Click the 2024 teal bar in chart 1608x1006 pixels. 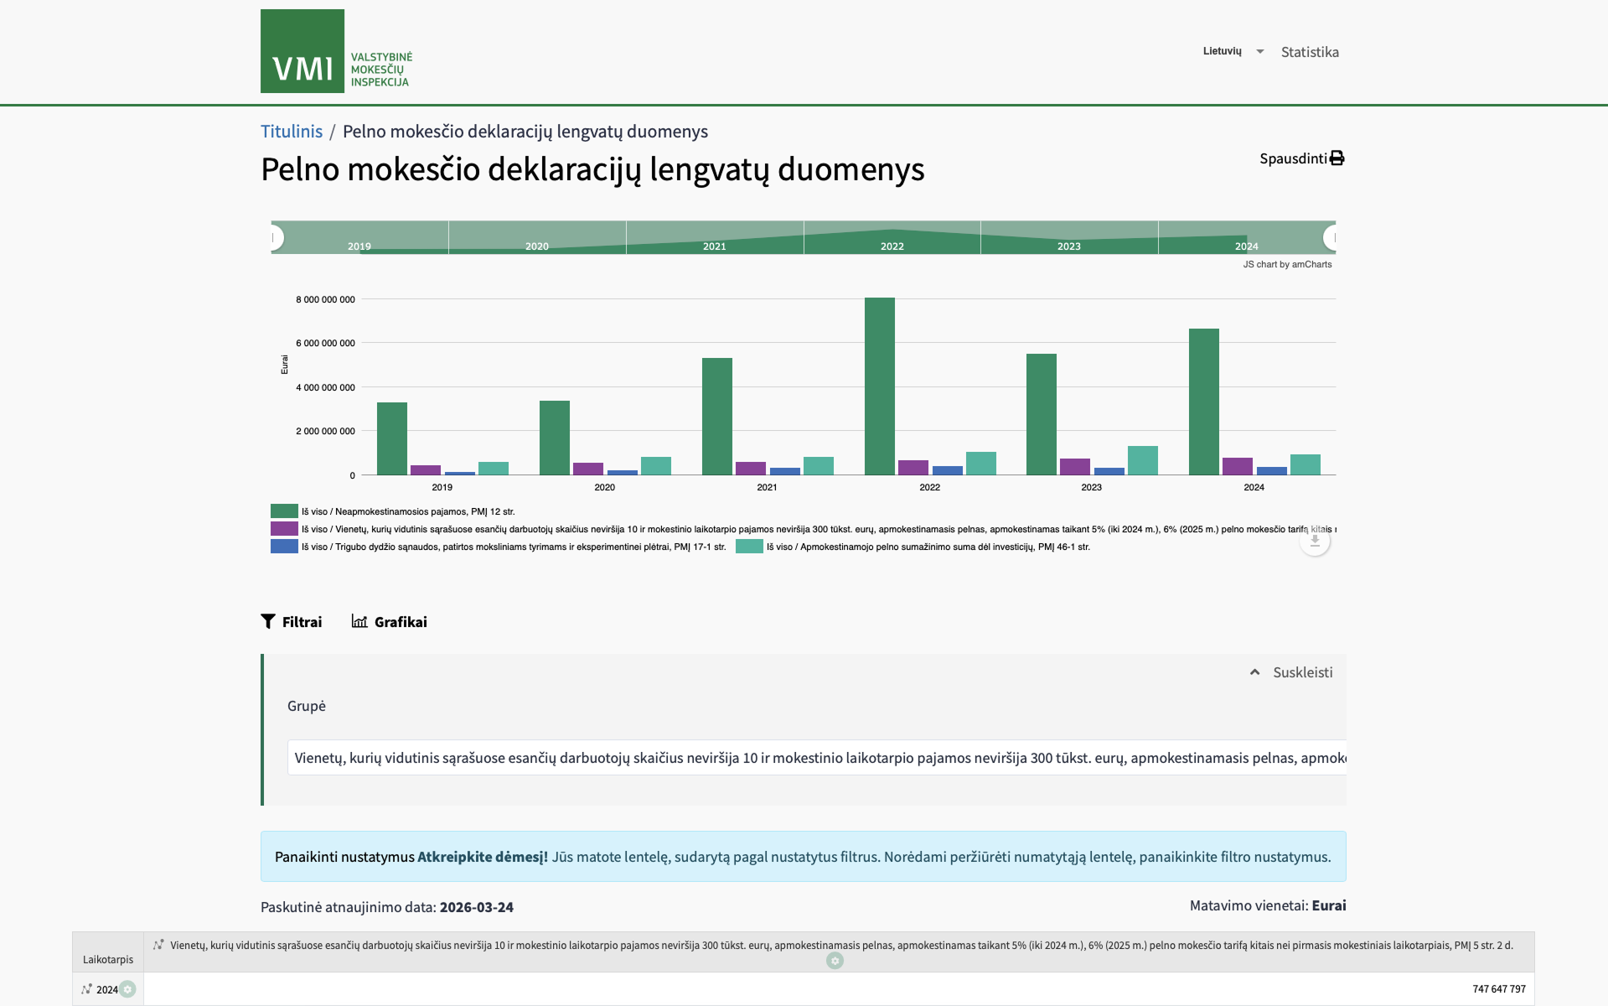coord(1306,464)
